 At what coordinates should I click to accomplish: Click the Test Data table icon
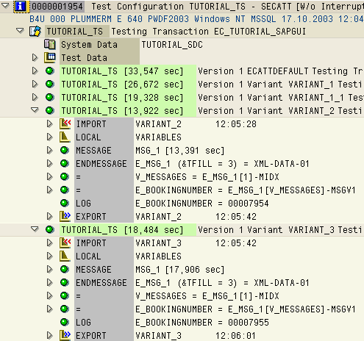[x=50, y=58]
